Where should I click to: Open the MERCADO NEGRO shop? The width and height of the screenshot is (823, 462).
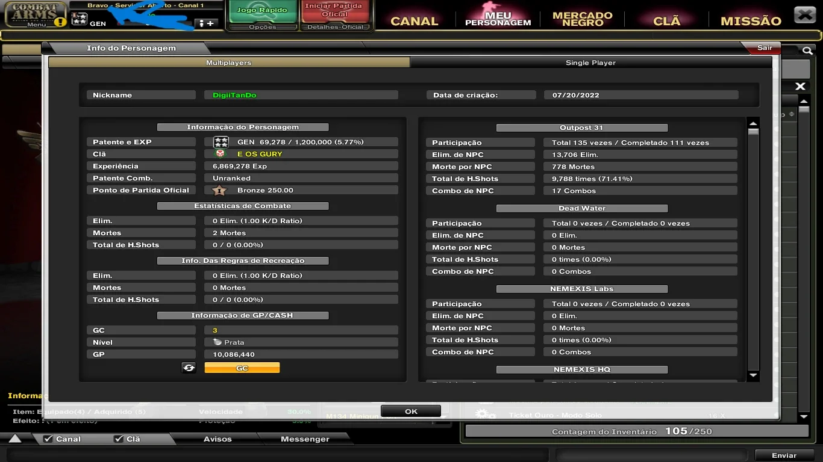(583, 19)
